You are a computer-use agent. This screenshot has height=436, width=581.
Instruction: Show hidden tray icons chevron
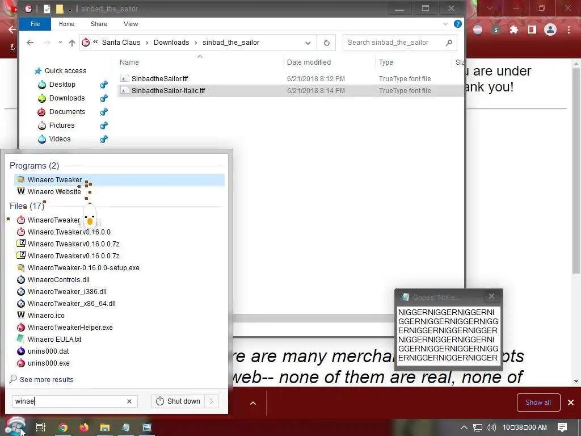coord(464,427)
